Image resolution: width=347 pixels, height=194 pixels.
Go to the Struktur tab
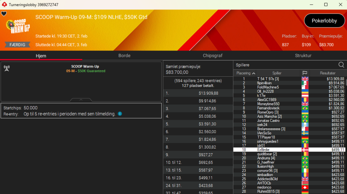[303, 56]
